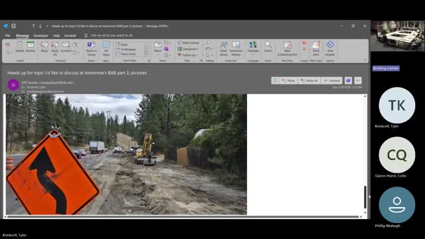This screenshot has height=239, width=425.
Task: Open the Acrobat tab
Action: (70, 35)
